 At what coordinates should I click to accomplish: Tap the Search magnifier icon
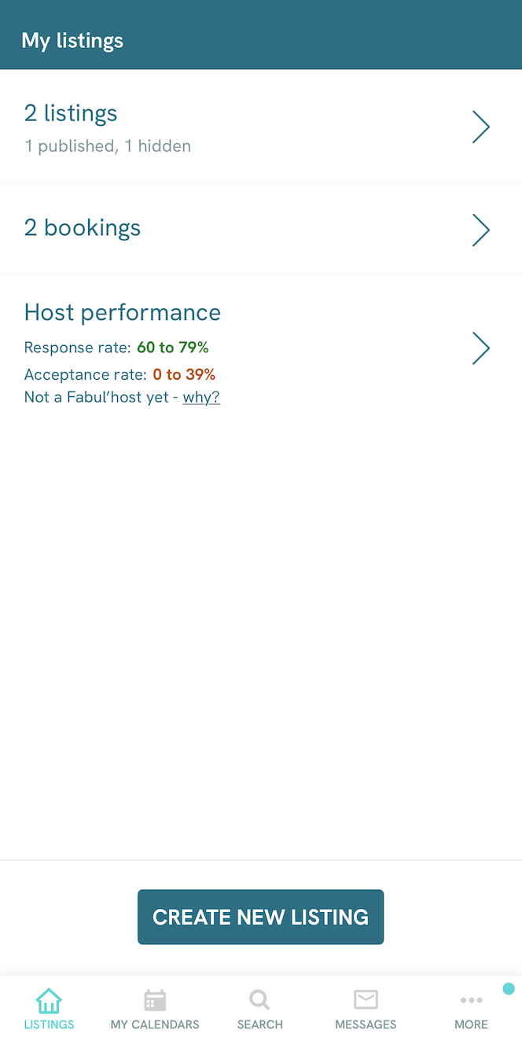pos(259,1000)
